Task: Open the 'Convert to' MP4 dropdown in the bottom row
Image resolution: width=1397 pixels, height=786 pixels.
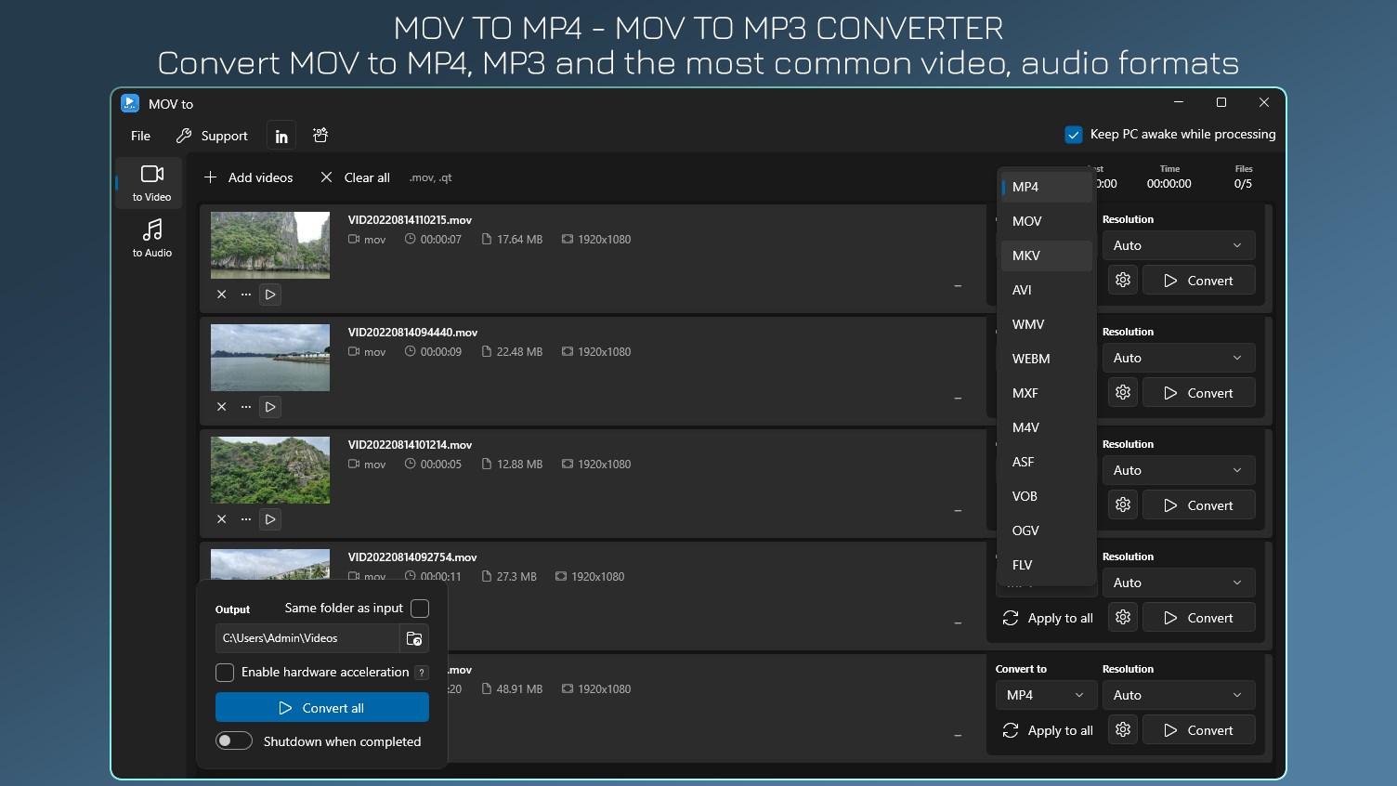Action: (1045, 694)
